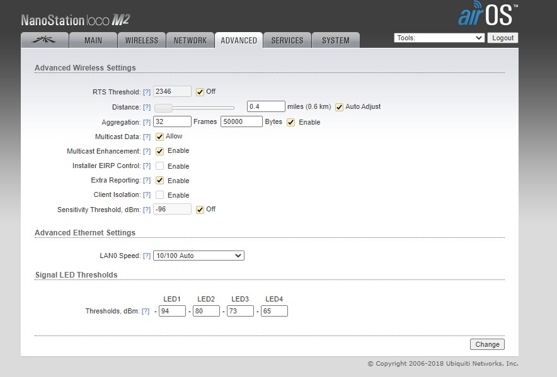
Task: Open help for RTS Threshold
Action: pos(147,92)
